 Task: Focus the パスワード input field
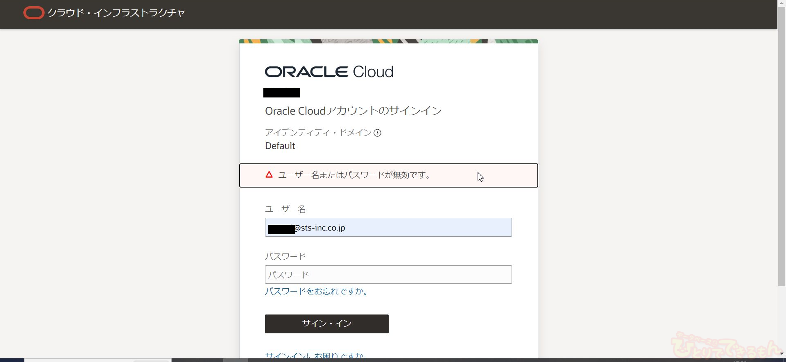388,275
